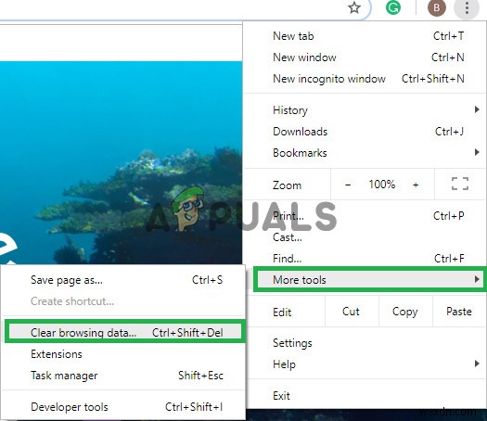Open the Bookmarks menu item
Viewport: 487px width, 421px height.
[x=365, y=153]
